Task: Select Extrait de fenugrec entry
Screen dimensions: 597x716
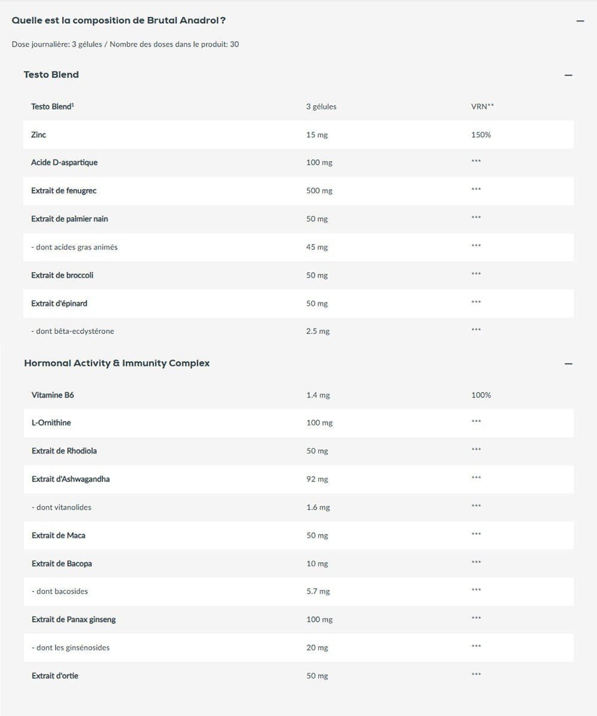Action: pos(64,191)
